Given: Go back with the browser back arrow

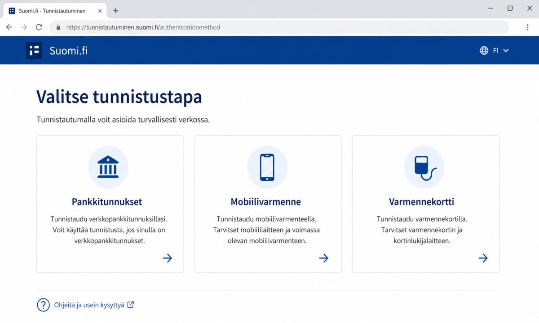Looking at the screenshot, I should click(x=9, y=27).
